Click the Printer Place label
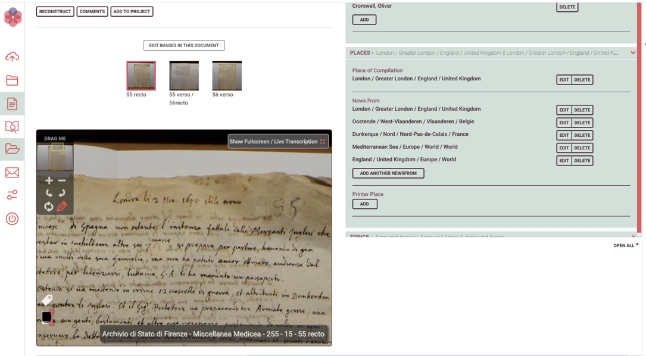The height and width of the screenshot is (356, 646). point(368,194)
